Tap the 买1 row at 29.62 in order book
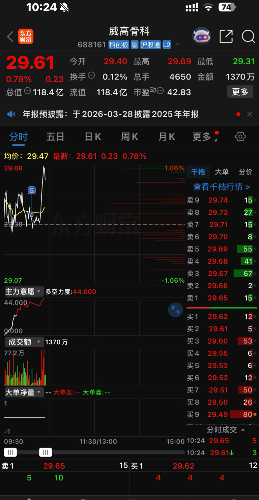Viewport: 259px width, 500px height. [222, 317]
